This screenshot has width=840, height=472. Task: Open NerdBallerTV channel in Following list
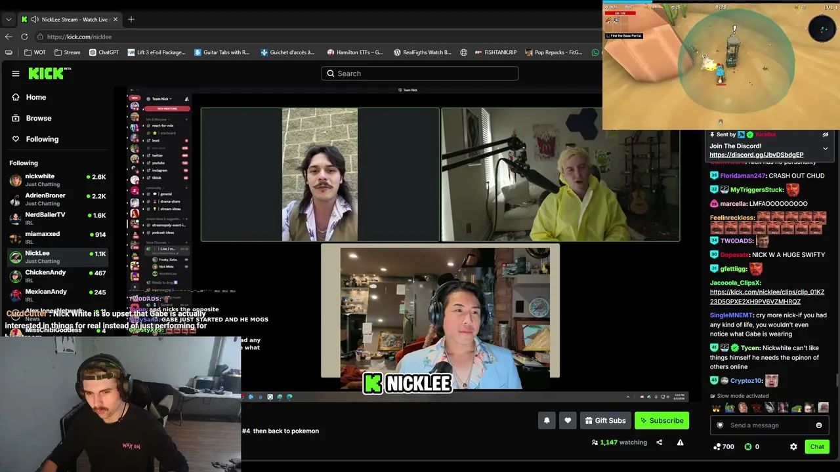[58, 218]
